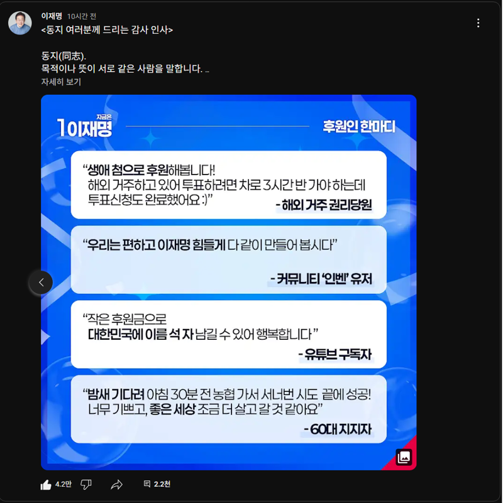Go to previous image with left chevron
The image size is (503, 503).
tap(41, 283)
